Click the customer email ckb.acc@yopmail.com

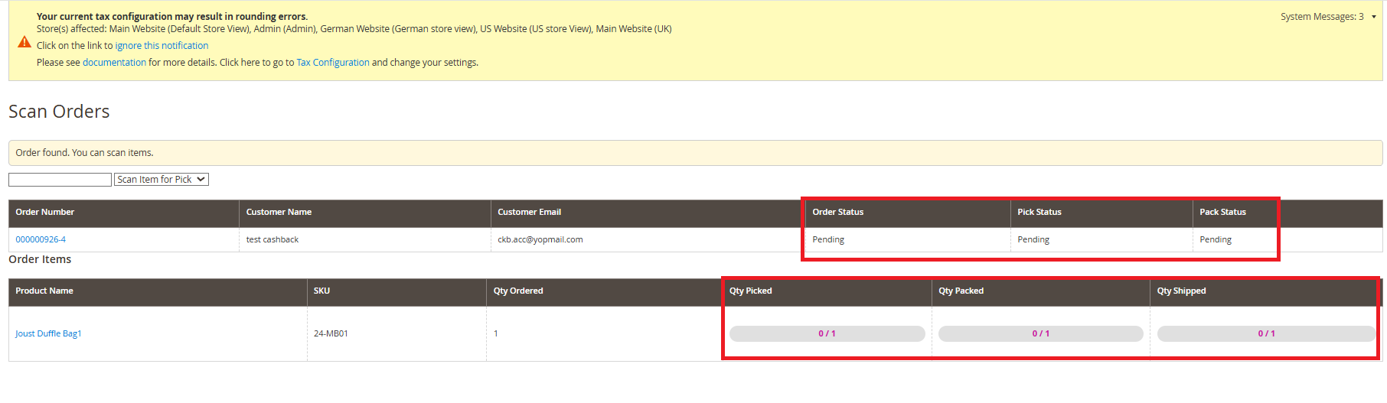pyautogui.click(x=540, y=240)
